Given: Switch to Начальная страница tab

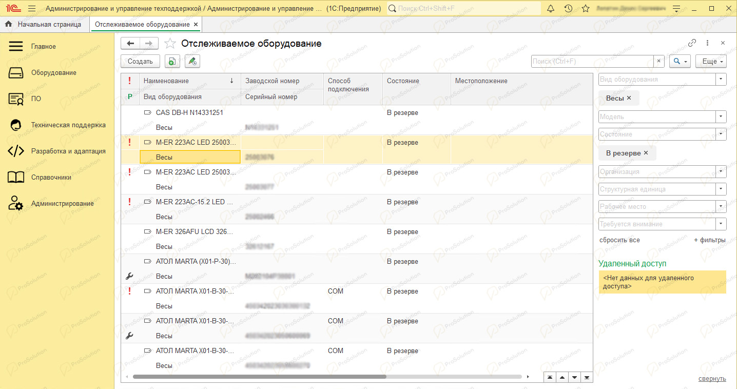Looking at the screenshot, I should pyautogui.click(x=45, y=24).
